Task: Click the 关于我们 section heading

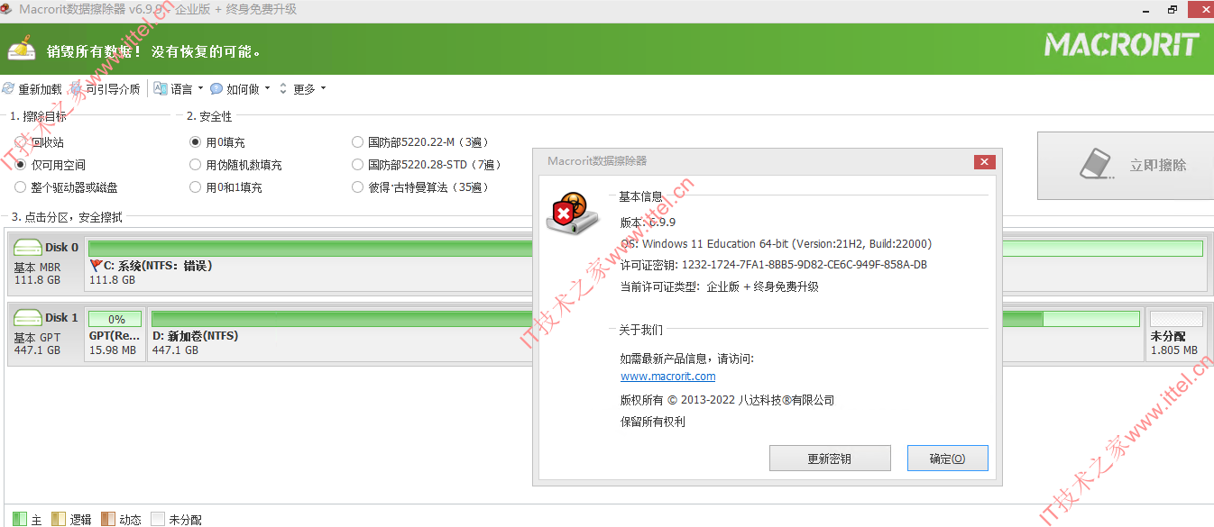Action: click(x=640, y=330)
